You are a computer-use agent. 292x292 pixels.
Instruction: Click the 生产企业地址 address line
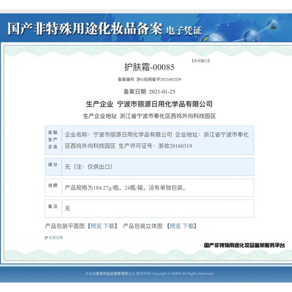(149, 116)
